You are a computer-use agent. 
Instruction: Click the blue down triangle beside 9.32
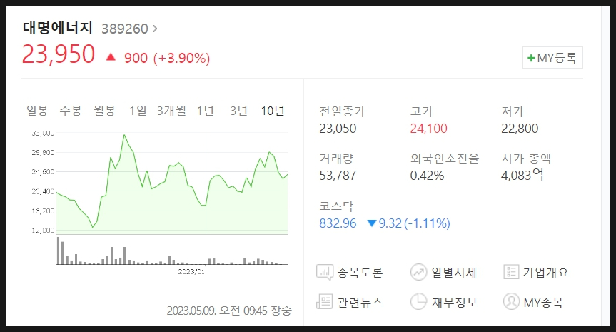tap(372, 223)
